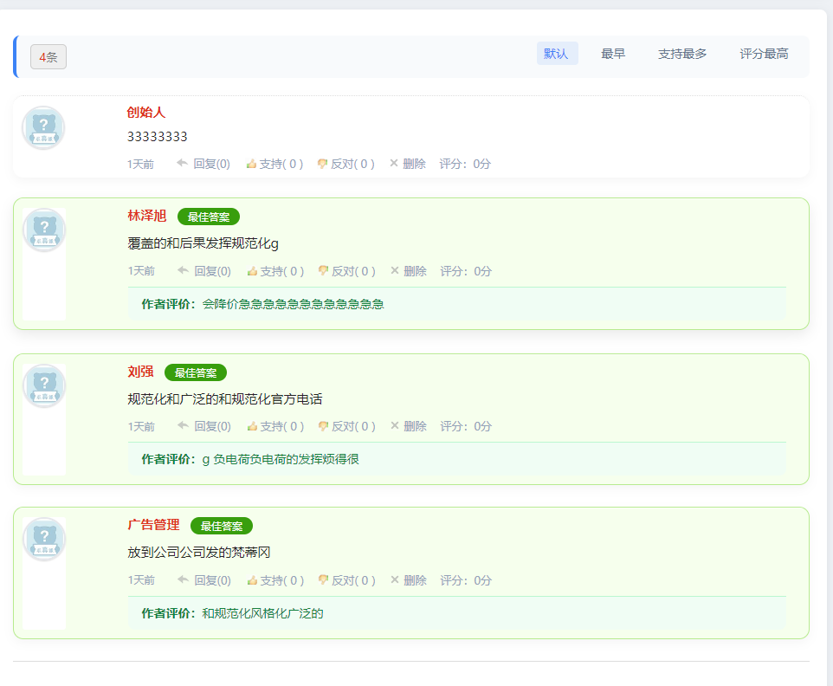Click 创始人's avatar image
The image size is (833, 686).
point(43,128)
